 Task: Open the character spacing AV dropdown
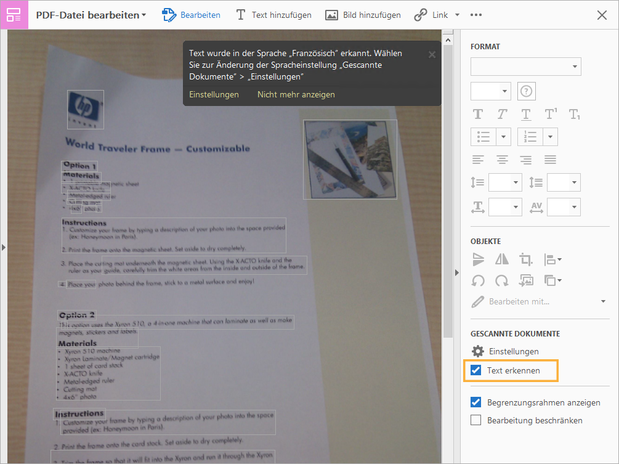pos(564,207)
